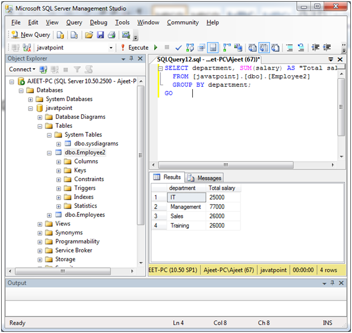Open the Connect dropdown in Object Explorer

[x=22, y=70]
